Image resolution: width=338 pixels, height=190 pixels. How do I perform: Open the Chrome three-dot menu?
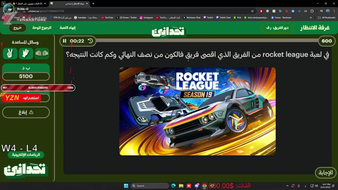point(334,11)
